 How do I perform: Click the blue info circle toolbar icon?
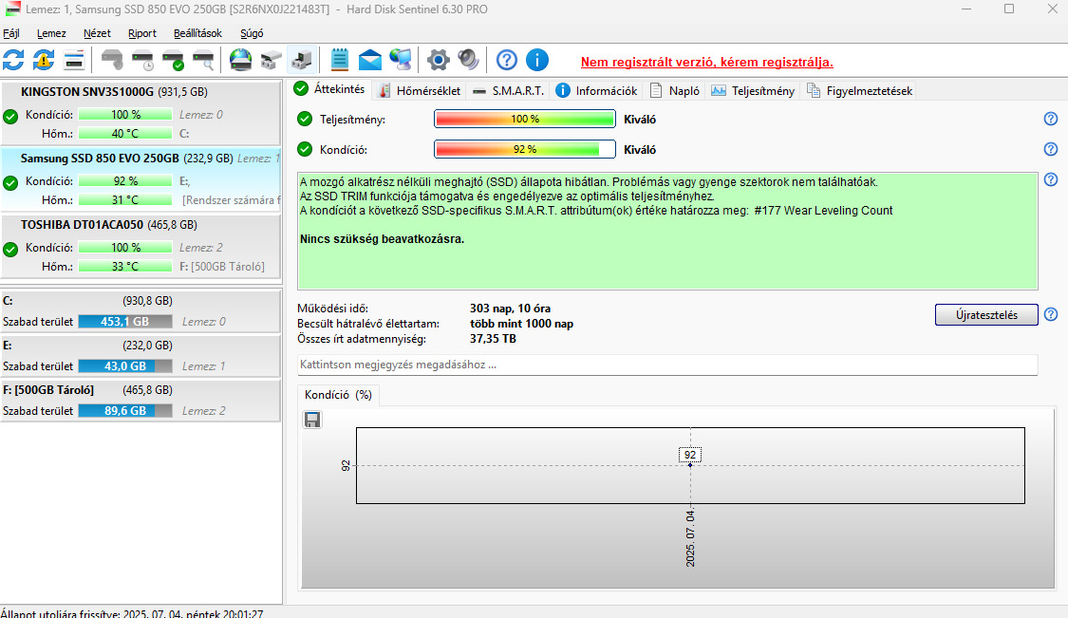pyautogui.click(x=536, y=60)
